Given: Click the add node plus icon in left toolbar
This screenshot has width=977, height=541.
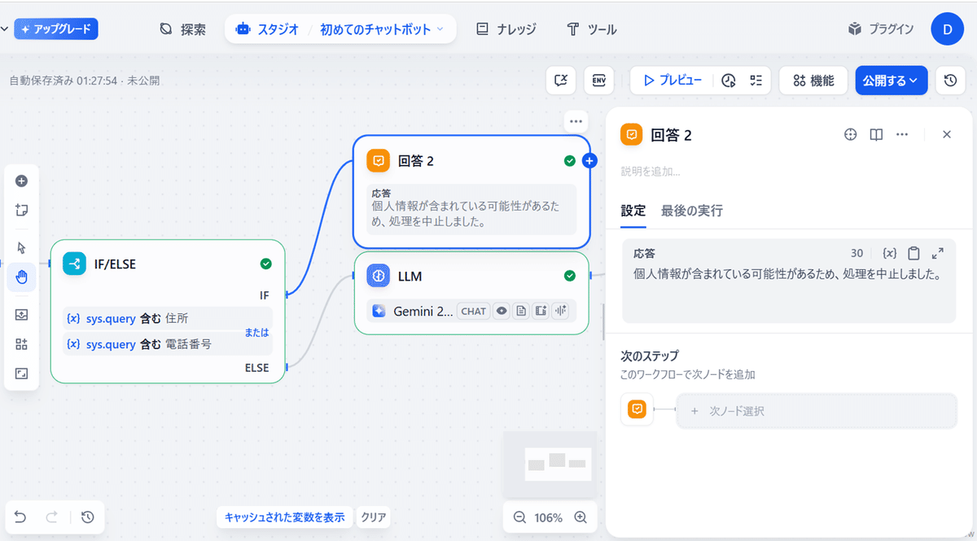Looking at the screenshot, I should click(x=22, y=181).
